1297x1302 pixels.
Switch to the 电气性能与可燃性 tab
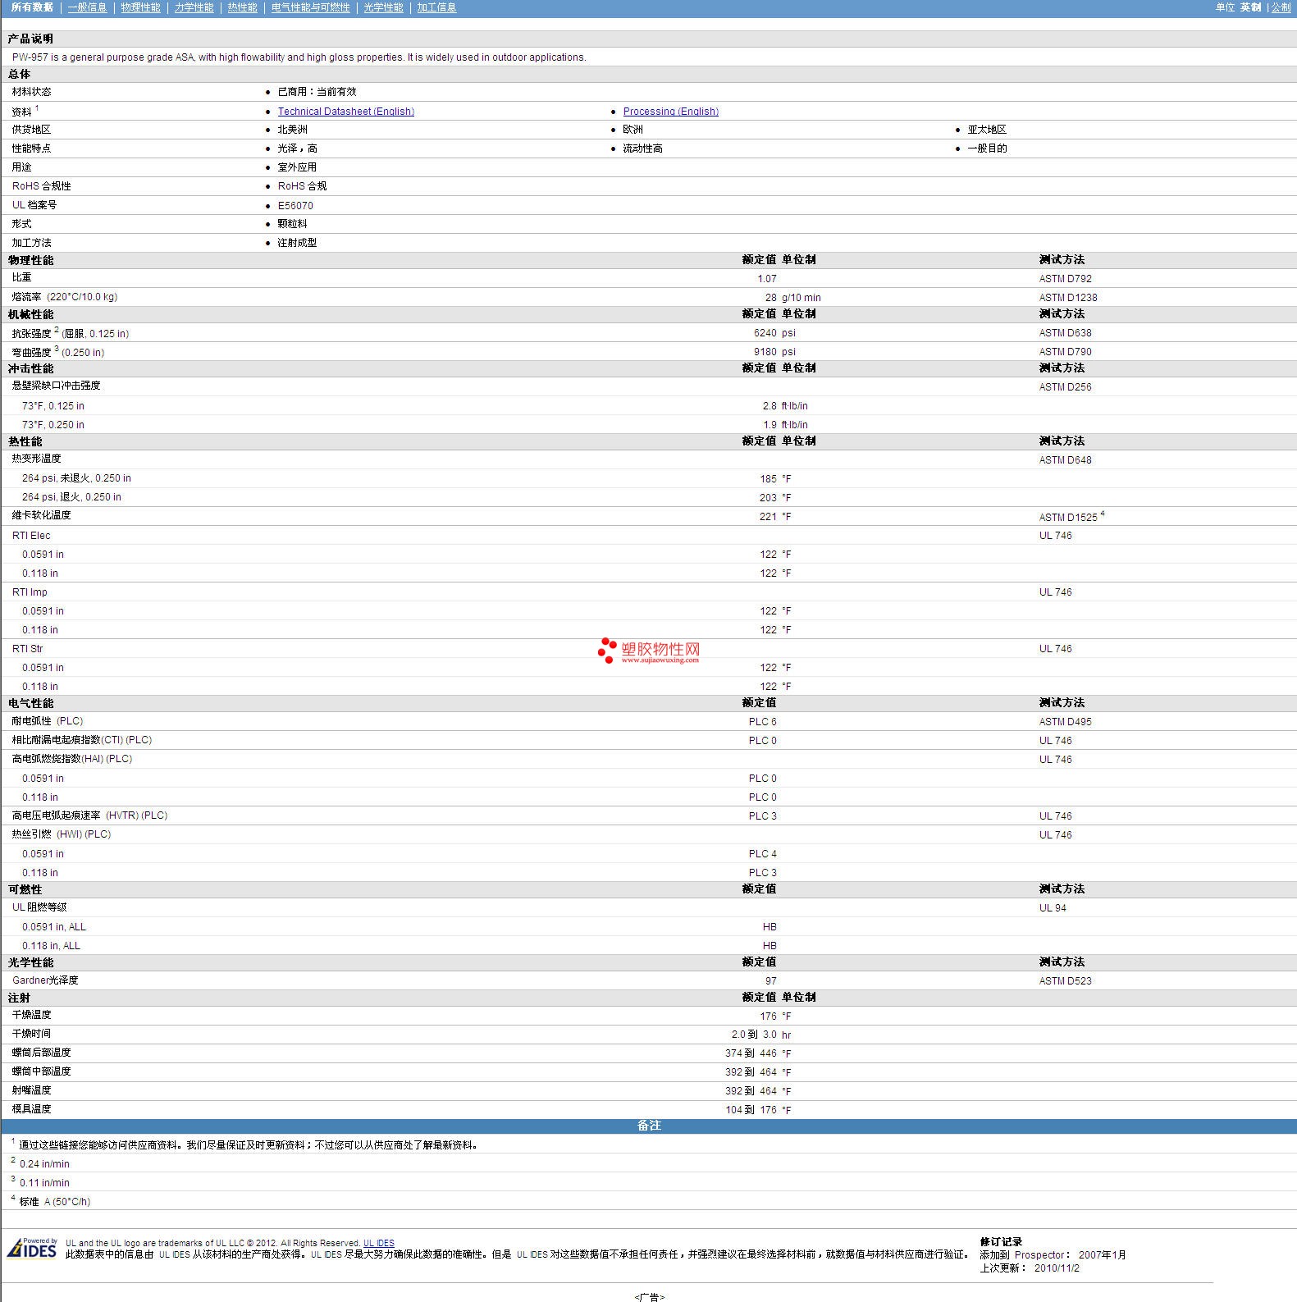(310, 7)
